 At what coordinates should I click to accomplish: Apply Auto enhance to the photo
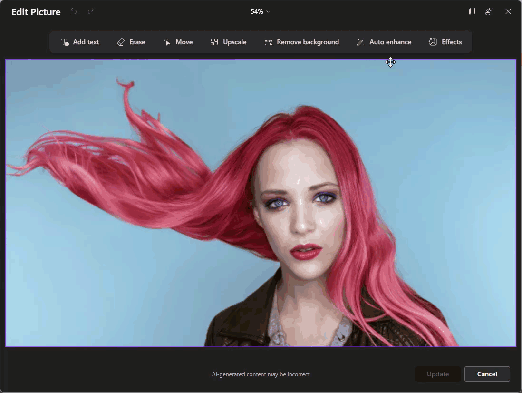(384, 42)
